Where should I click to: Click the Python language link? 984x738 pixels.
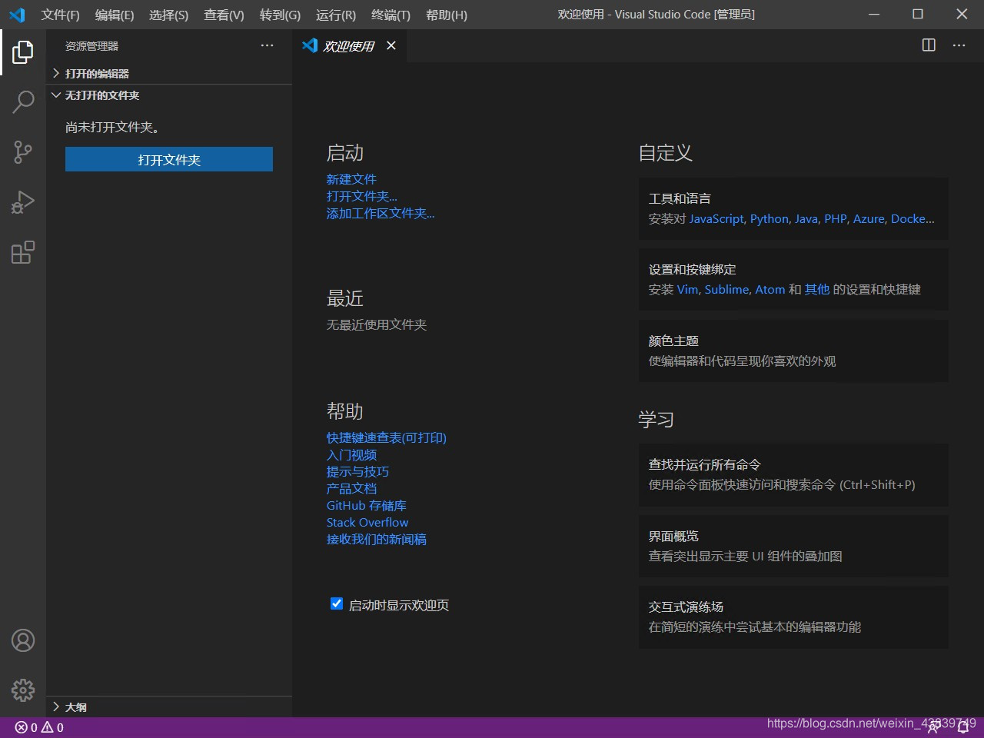click(770, 218)
